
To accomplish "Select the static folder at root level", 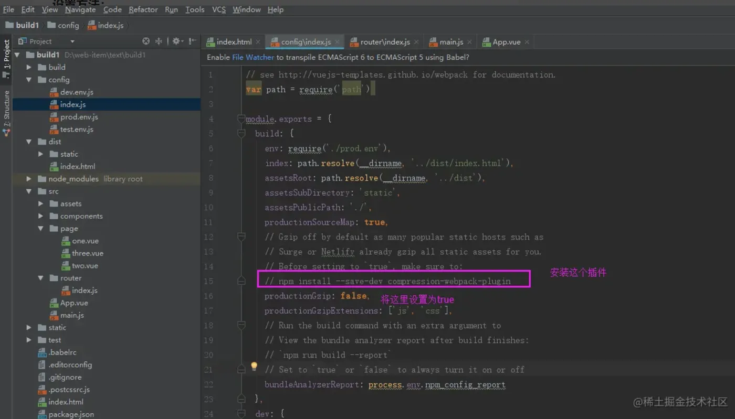I will [57, 328].
